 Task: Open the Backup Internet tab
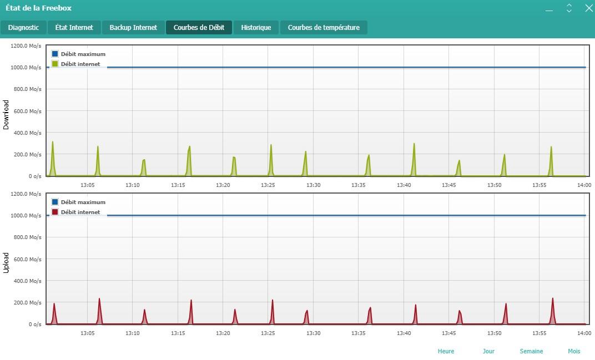133,28
